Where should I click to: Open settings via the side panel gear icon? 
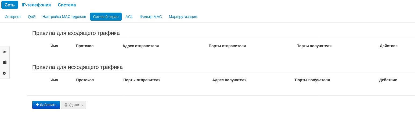click(x=5, y=73)
